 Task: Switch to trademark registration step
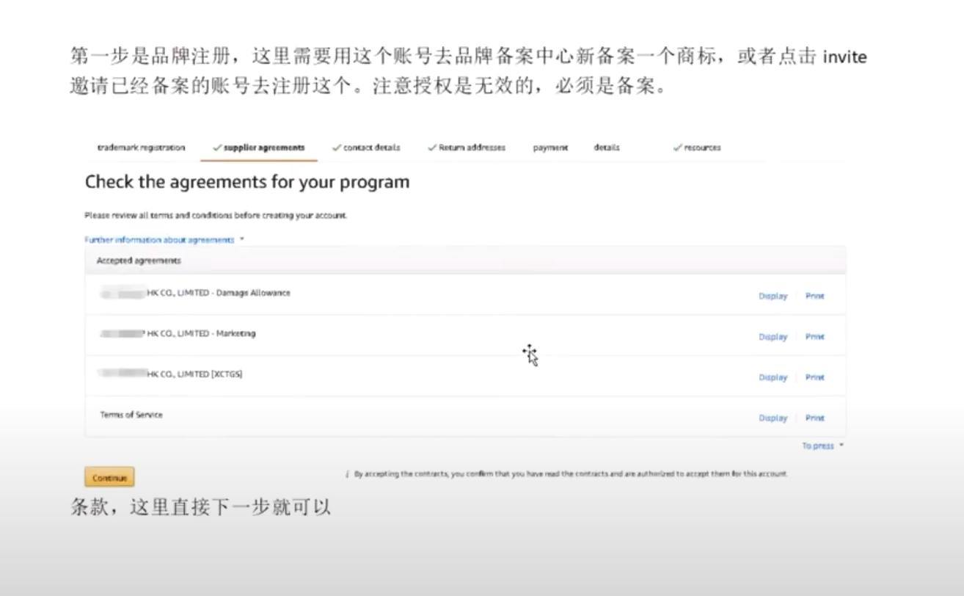(x=142, y=147)
